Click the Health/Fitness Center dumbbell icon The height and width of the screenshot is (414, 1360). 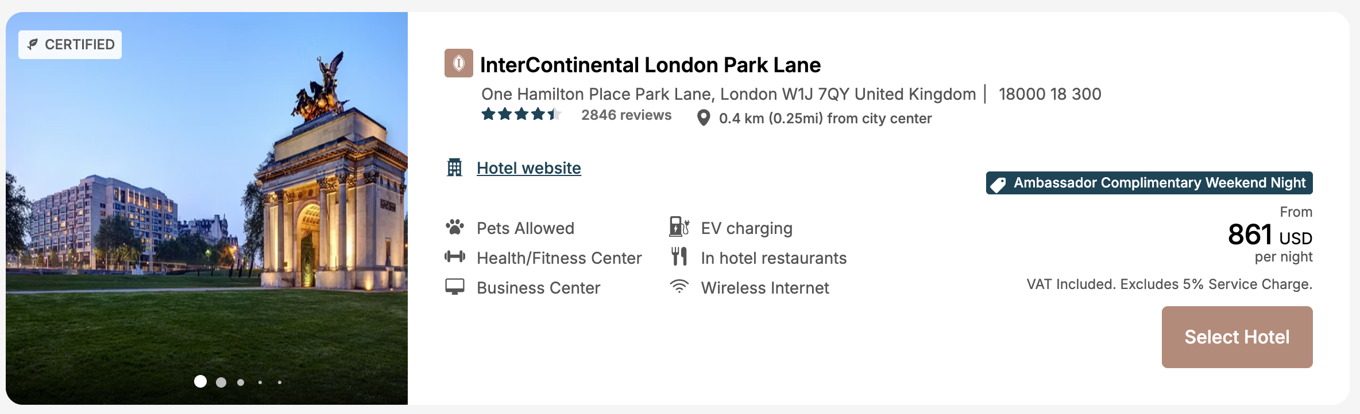tap(455, 257)
